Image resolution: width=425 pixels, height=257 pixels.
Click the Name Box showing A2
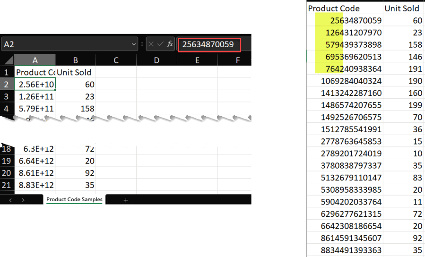pyautogui.click(x=66, y=44)
